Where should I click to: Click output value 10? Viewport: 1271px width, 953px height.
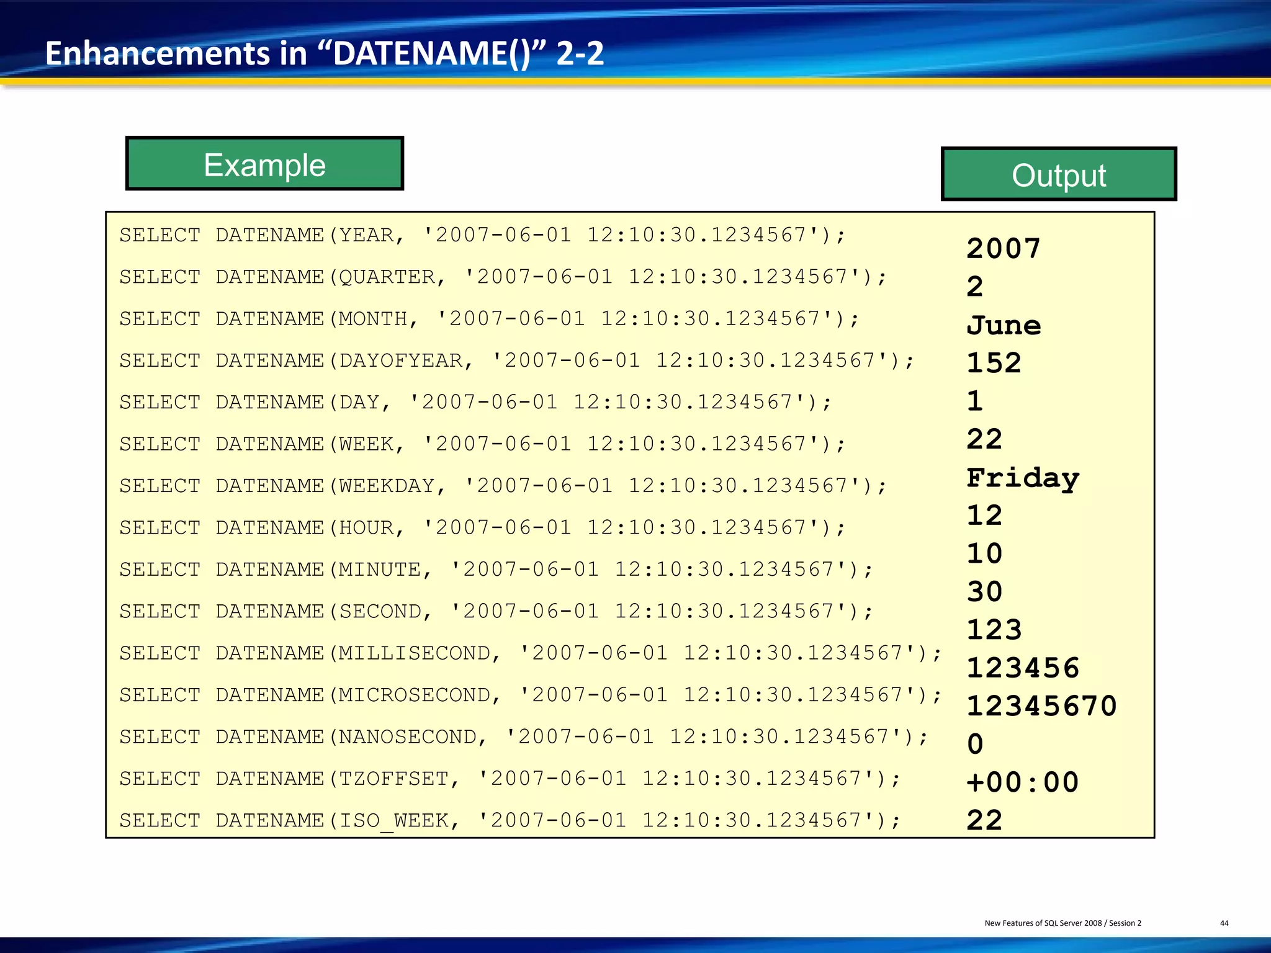[984, 553]
